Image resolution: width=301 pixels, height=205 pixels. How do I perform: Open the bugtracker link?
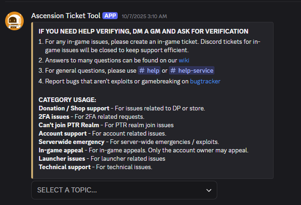coord(205,81)
